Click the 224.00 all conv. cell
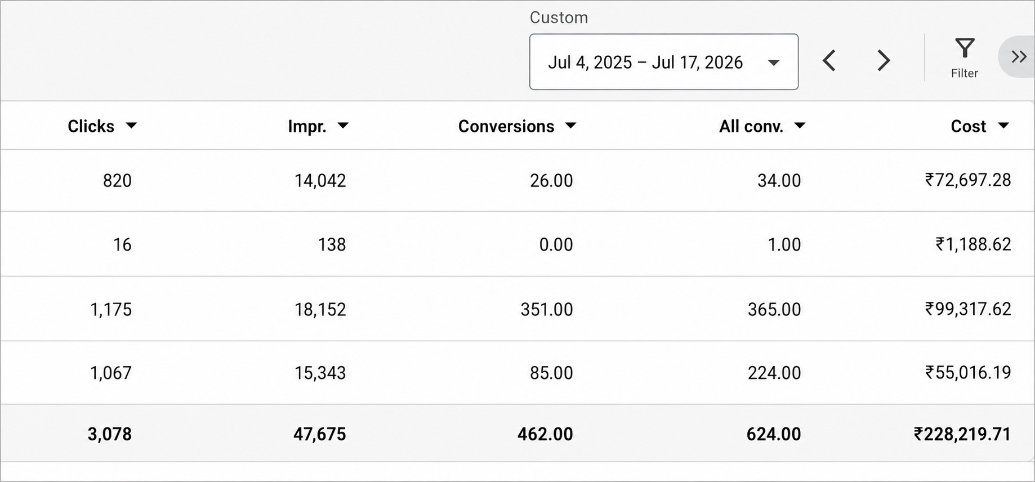The image size is (1035, 482). click(774, 373)
